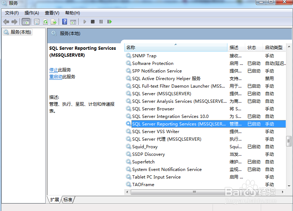Open the 操作(A) menu
Screen dimensions: 293x211
32,13
